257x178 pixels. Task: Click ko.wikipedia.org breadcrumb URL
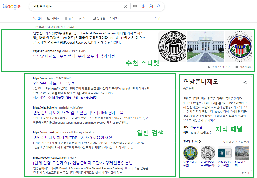[60, 51]
